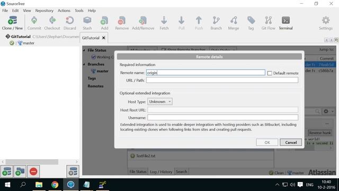Click the Pull toolbar icon
The image size is (339, 191).
pos(181,23)
